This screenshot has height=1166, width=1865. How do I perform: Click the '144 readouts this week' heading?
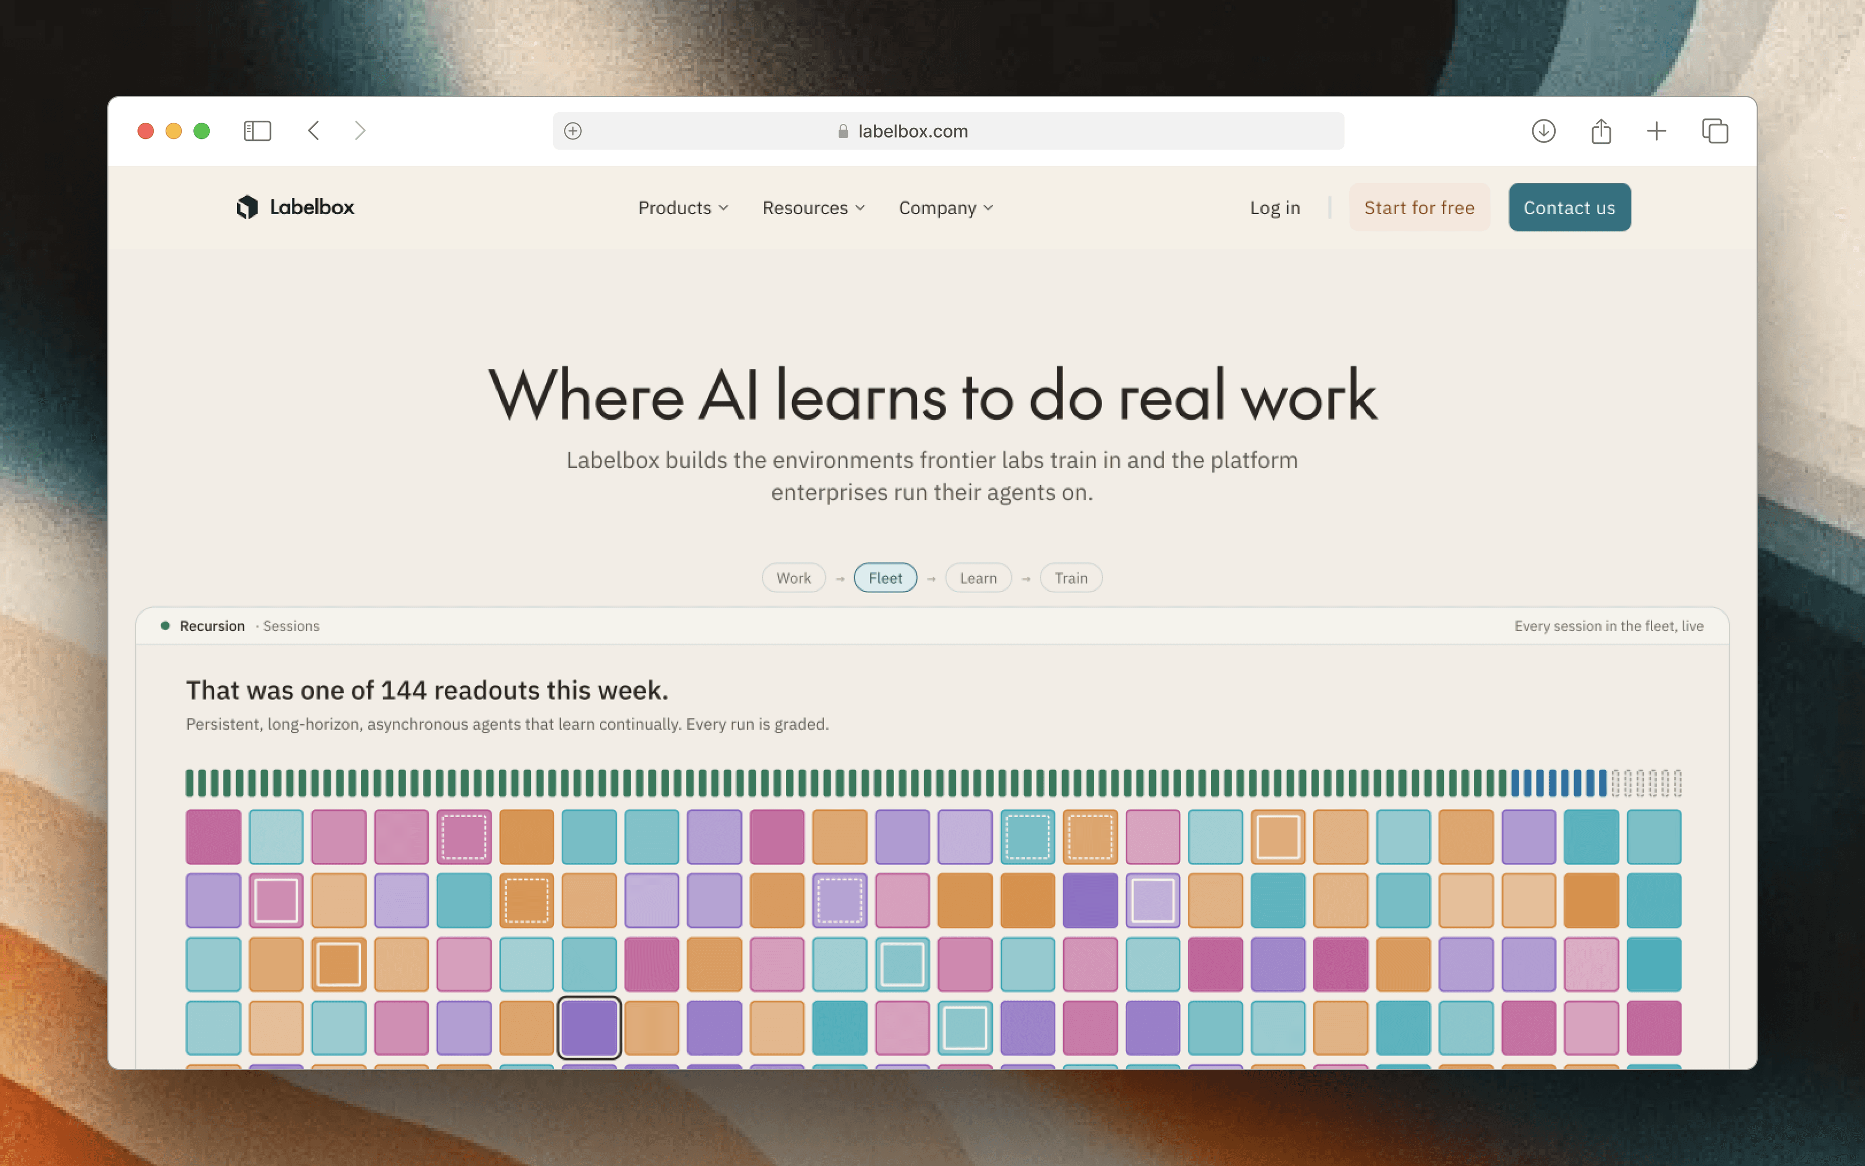click(x=427, y=690)
